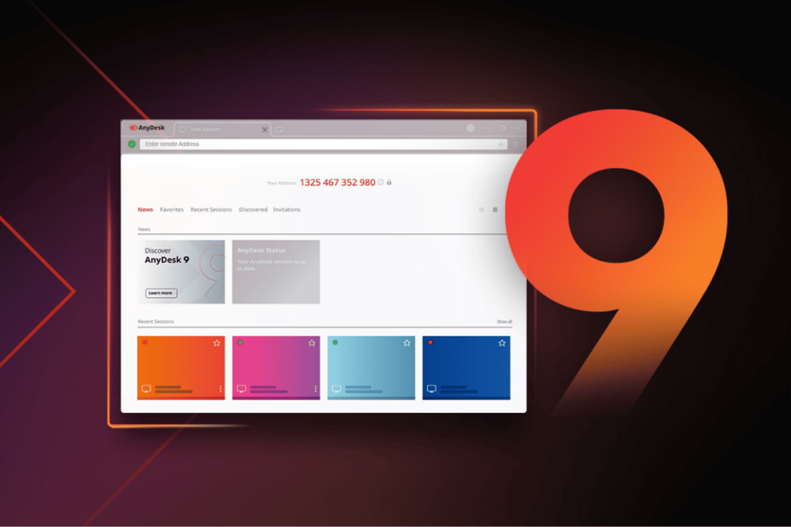Click monitor icon on dark blue session
This screenshot has height=527, width=791.
point(431,389)
